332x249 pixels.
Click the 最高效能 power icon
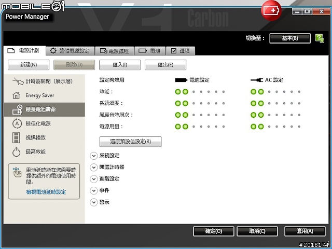click(16, 152)
